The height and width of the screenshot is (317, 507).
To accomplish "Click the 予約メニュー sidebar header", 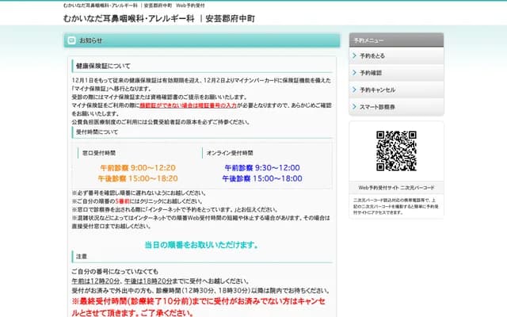I will tap(396, 40).
